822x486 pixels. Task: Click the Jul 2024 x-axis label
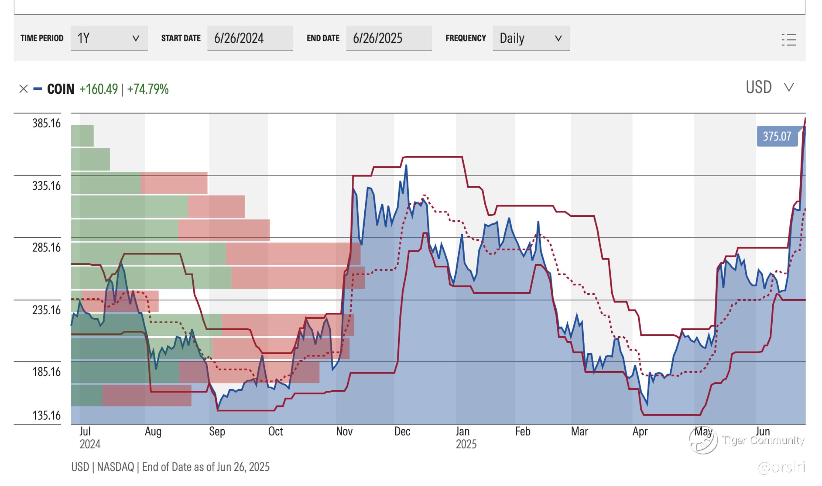point(90,438)
